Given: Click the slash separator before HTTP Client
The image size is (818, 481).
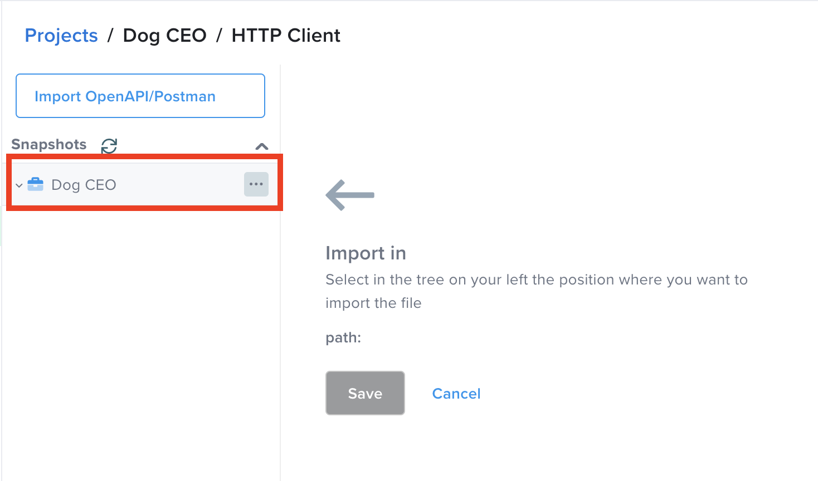Looking at the screenshot, I should [219, 36].
